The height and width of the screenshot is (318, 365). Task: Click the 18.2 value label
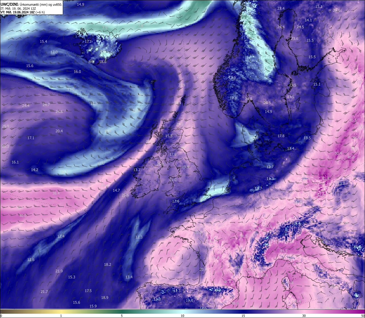108,265
